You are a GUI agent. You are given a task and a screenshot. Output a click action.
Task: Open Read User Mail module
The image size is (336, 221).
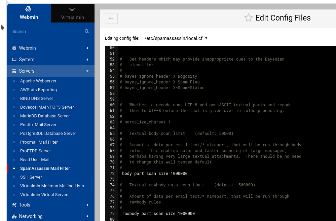point(35,160)
